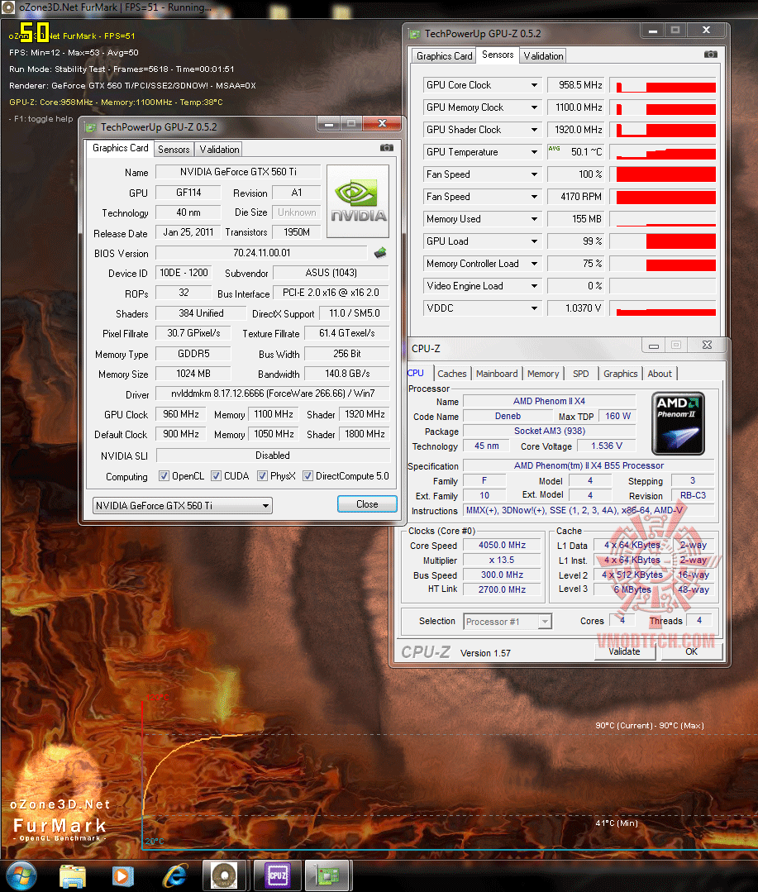Click the GPU name field GF114
Image resolution: width=758 pixels, height=892 pixels.
(x=188, y=193)
